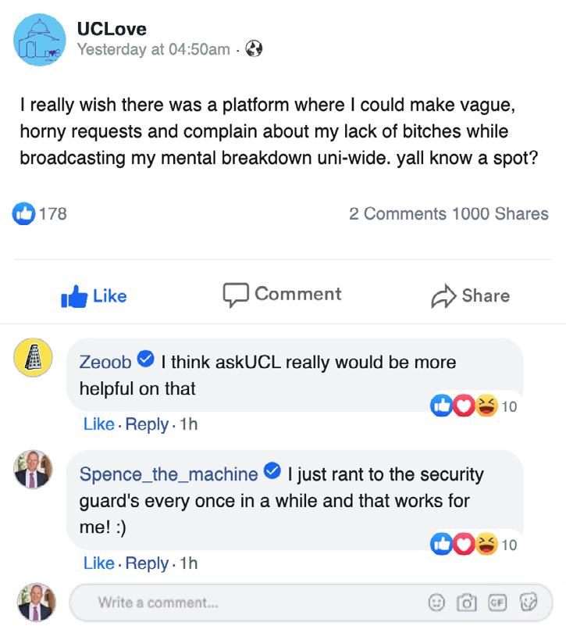Click the globe public visibility icon
This screenshot has height=633, width=566.
tap(254, 49)
